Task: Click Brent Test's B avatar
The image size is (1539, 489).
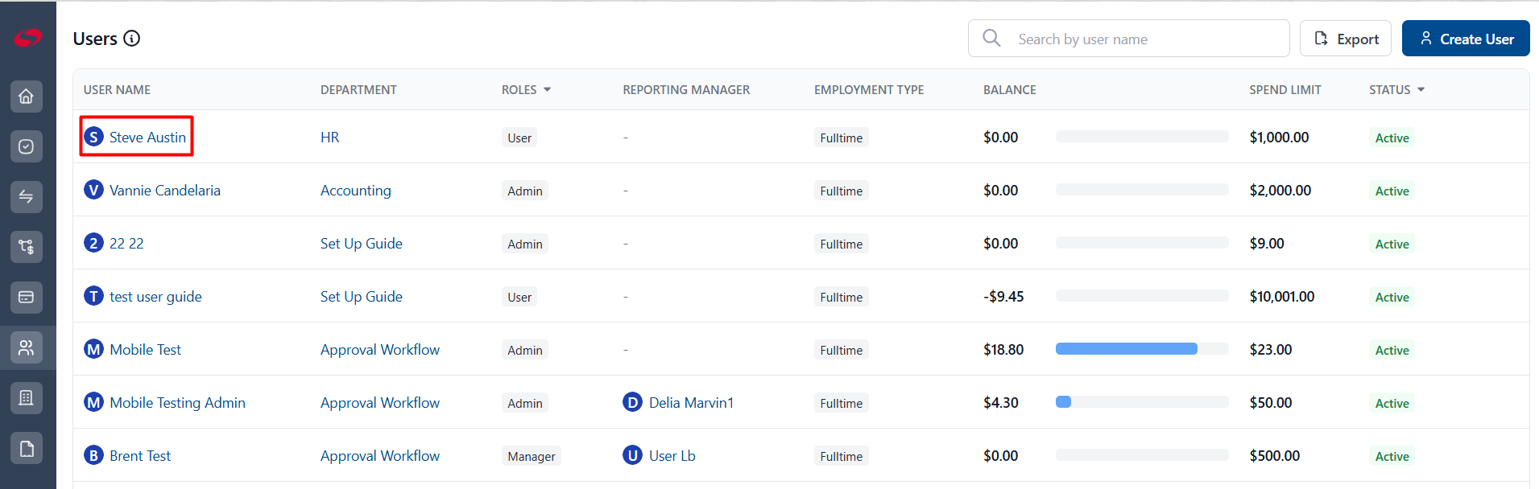Action: 94,455
